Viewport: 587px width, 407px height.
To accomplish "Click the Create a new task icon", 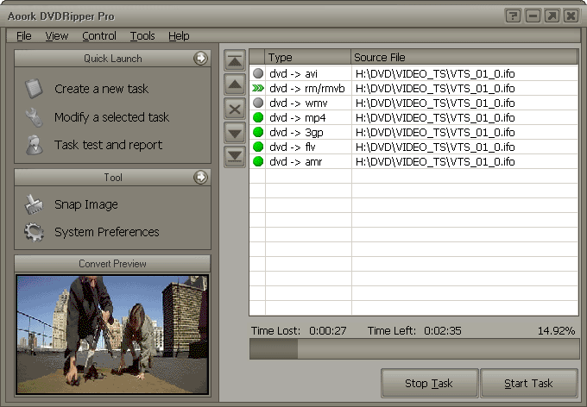I will [34, 89].
